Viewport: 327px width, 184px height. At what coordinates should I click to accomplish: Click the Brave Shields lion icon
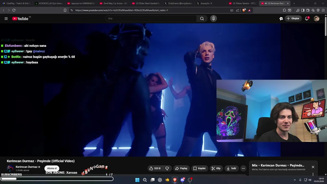(244, 10)
